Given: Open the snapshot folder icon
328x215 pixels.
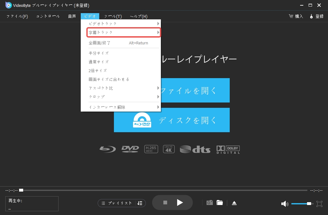Looking at the screenshot, I should (x=220, y=202).
